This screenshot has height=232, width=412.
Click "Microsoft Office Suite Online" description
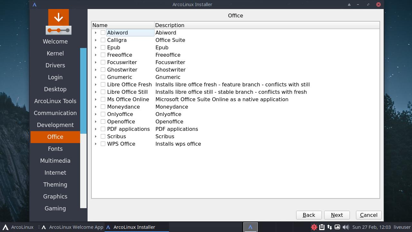click(x=222, y=99)
